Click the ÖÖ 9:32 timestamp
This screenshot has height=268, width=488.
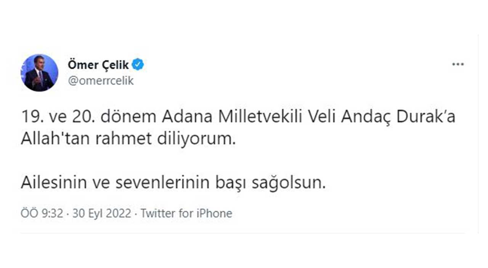pyautogui.click(x=42, y=213)
